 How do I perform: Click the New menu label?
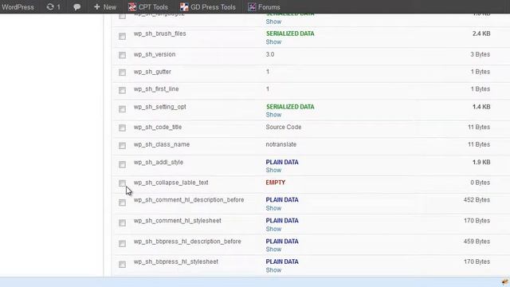click(110, 7)
